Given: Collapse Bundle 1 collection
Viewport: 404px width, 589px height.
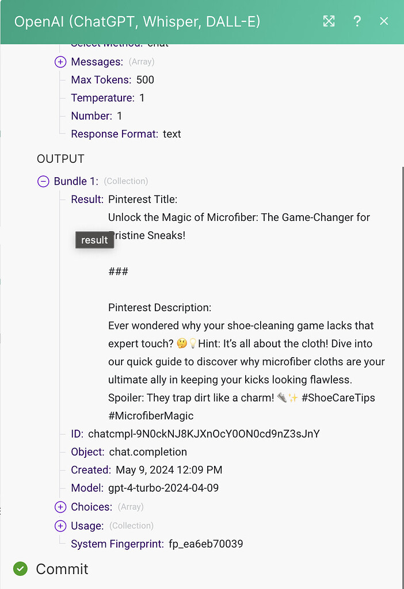Looking at the screenshot, I should [x=43, y=181].
